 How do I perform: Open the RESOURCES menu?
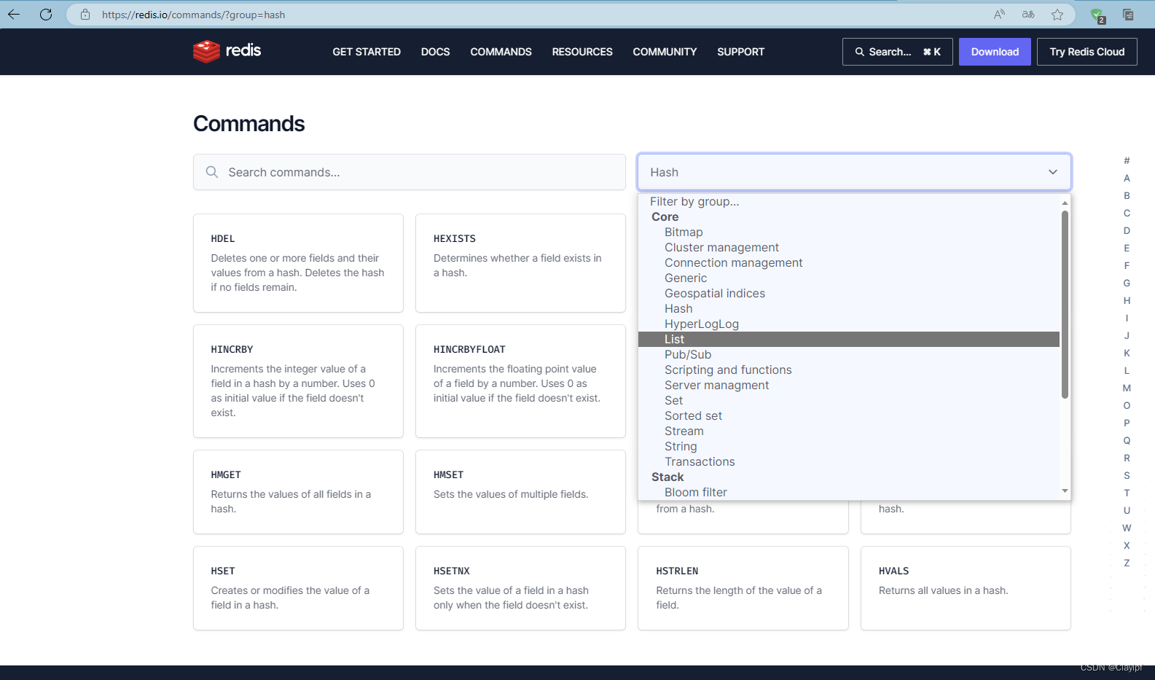coord(582,52)
